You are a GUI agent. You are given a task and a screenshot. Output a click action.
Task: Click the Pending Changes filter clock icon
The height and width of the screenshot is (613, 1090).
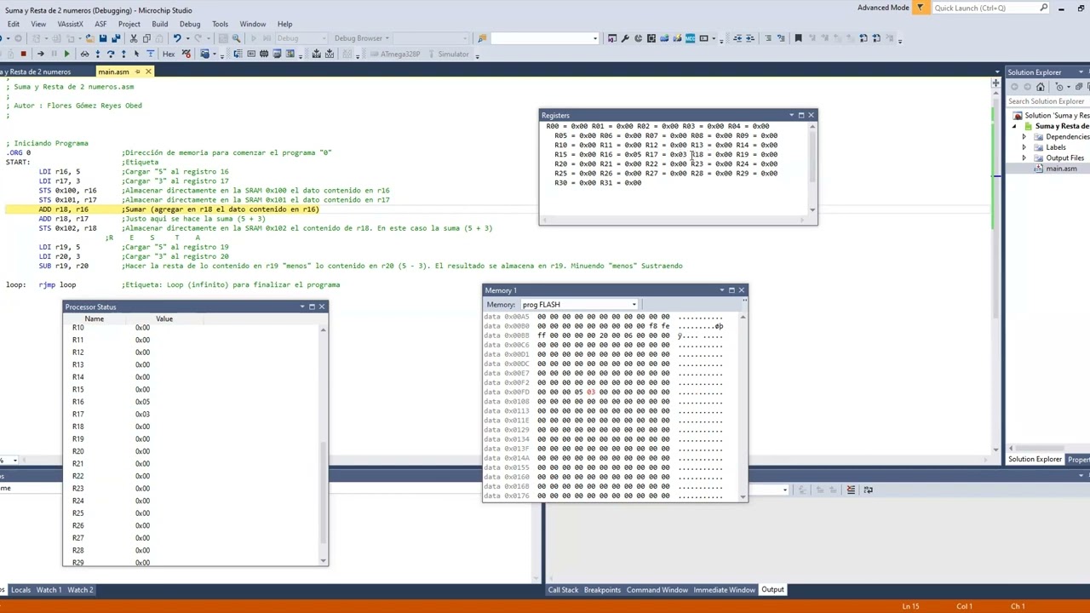[1059, 87]
